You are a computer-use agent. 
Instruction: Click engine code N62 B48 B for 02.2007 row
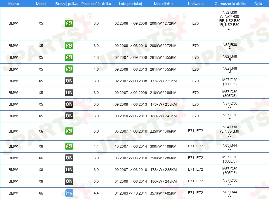coord(230,58)
